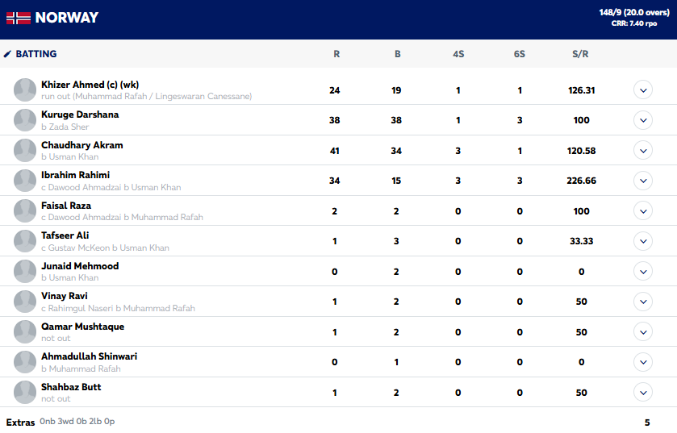The image size is (677, 433).
Task: Click the Batting section bat icon
Action: [8, 54]
